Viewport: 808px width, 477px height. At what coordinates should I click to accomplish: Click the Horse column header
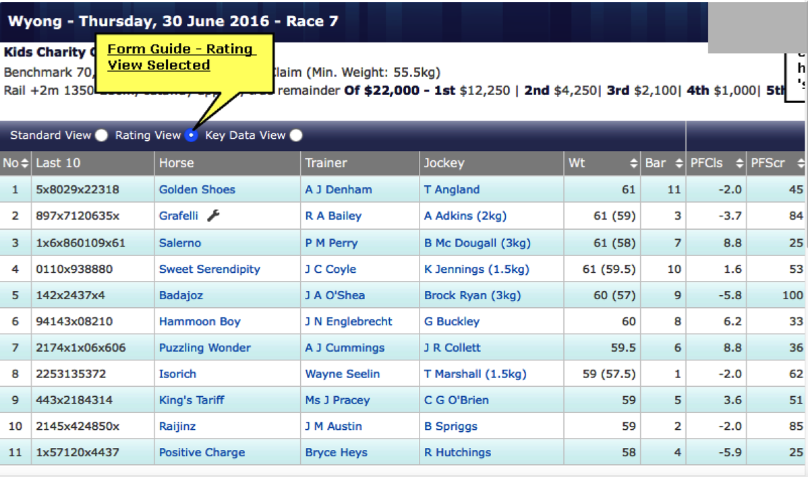click(x=177, y=163)
